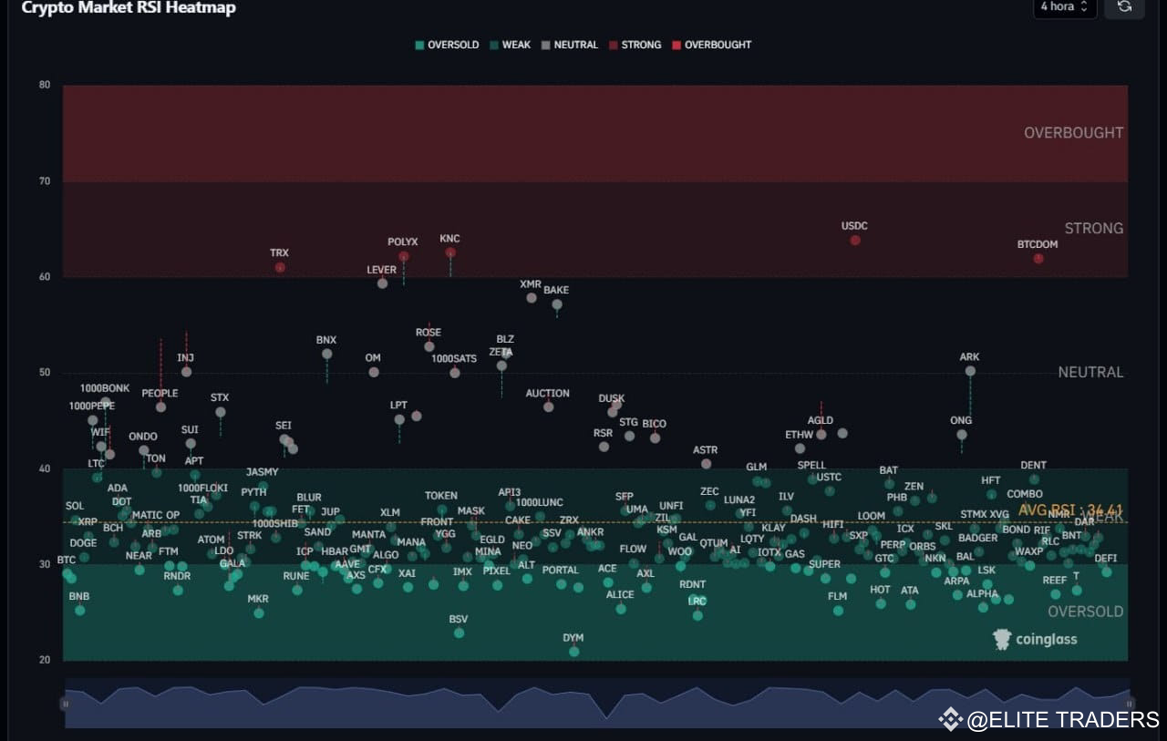
Task: Click the MKR data point
Action: (x=259, y=613)
